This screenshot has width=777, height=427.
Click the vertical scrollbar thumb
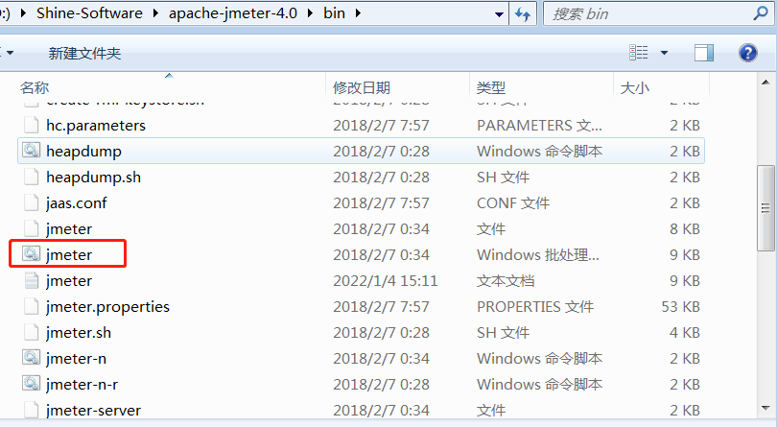point(765,208)
